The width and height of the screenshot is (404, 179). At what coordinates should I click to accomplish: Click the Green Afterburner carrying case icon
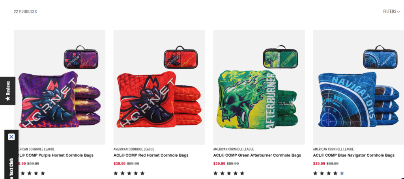[281, 57]
